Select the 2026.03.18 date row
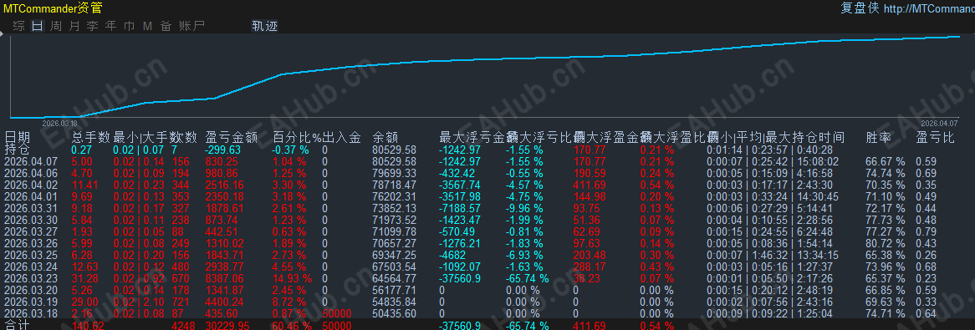 click(30, 313)
